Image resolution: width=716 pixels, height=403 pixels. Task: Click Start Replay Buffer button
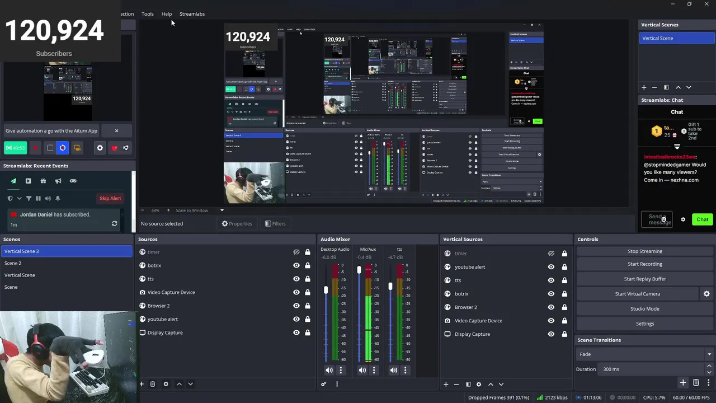click(644, 279)
